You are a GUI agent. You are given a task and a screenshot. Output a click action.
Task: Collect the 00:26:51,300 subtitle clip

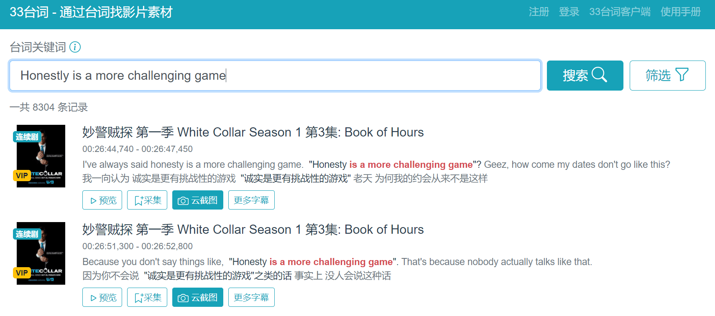147,297
